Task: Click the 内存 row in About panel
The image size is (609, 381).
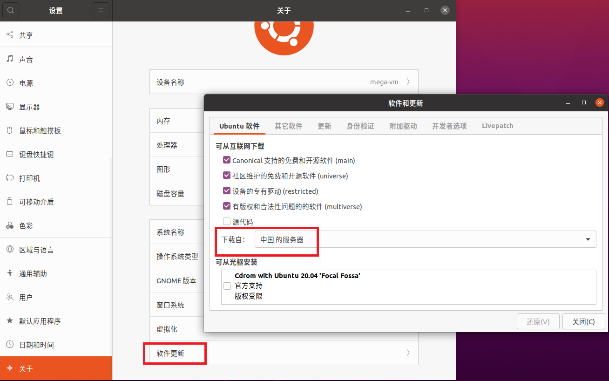Action: click(x=177, y=121)
